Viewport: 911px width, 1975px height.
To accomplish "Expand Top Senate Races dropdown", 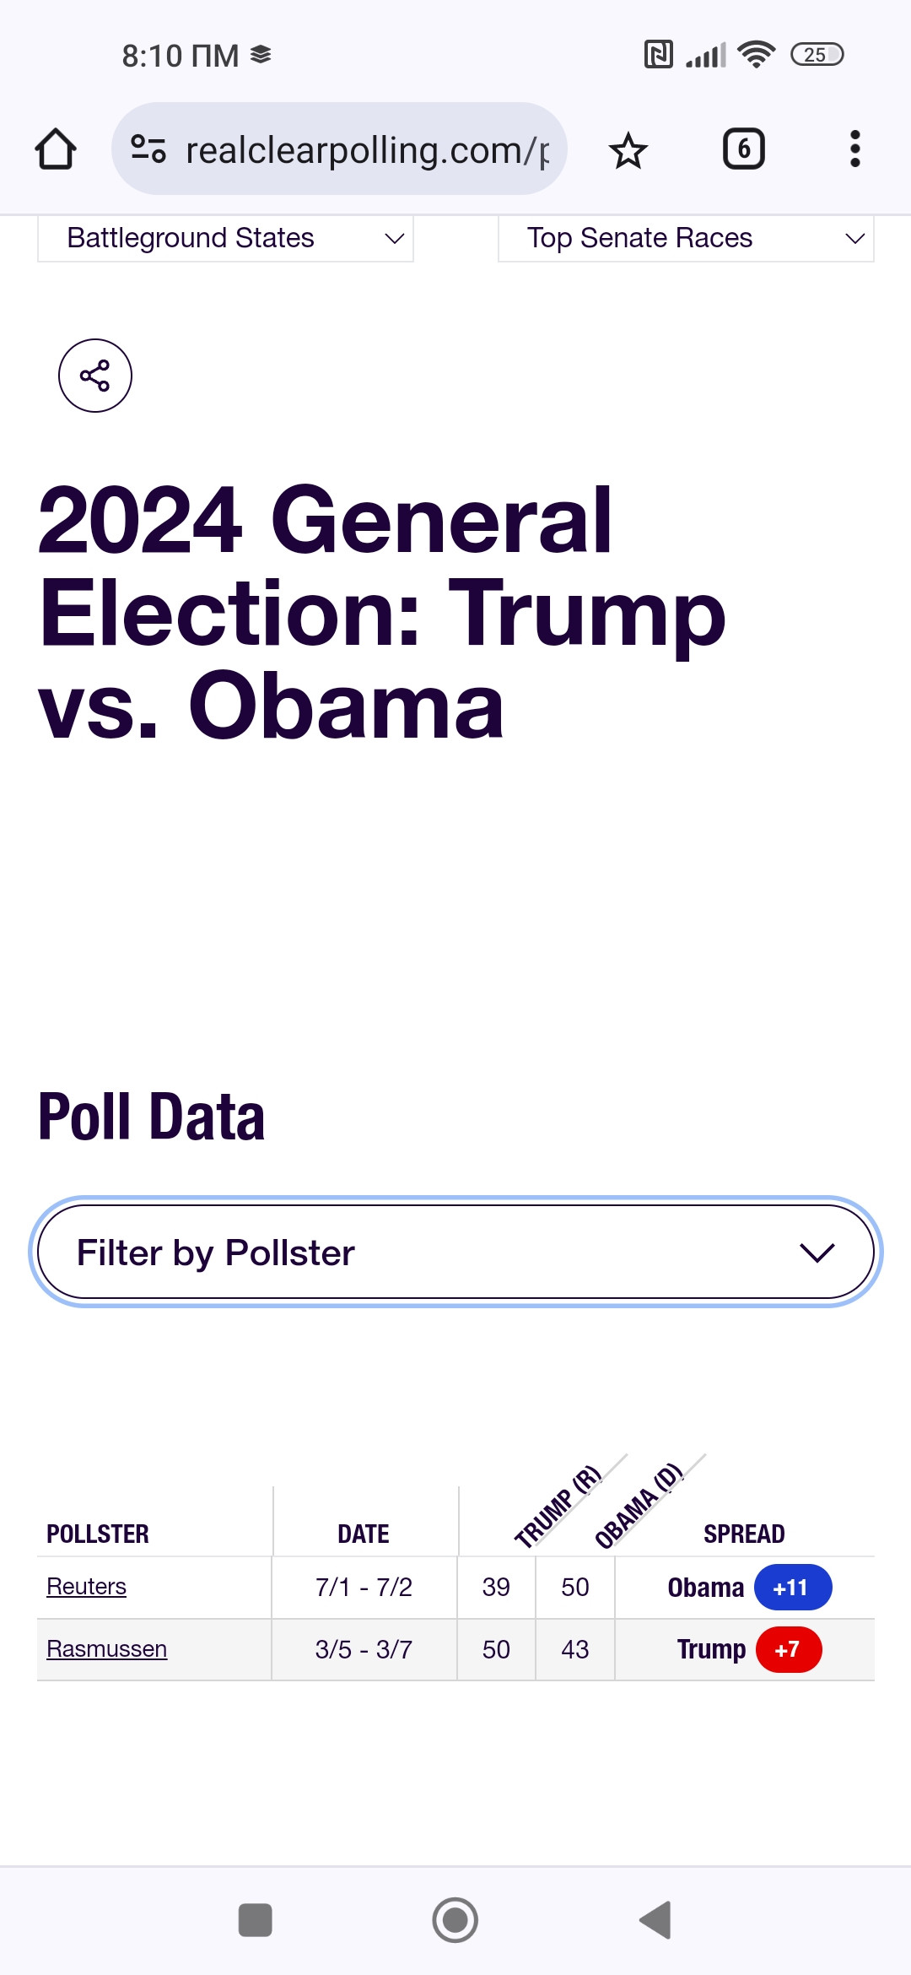I will tap(686, 238).
